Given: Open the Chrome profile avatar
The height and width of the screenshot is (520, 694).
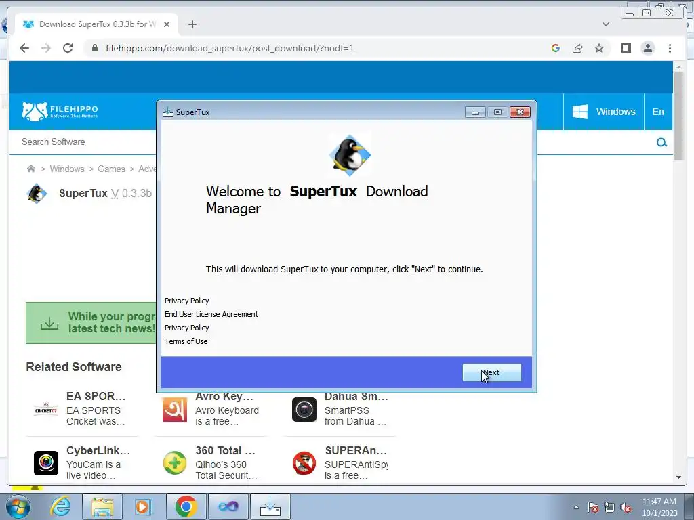Looking at the screenshot, I should click(647, 48).
